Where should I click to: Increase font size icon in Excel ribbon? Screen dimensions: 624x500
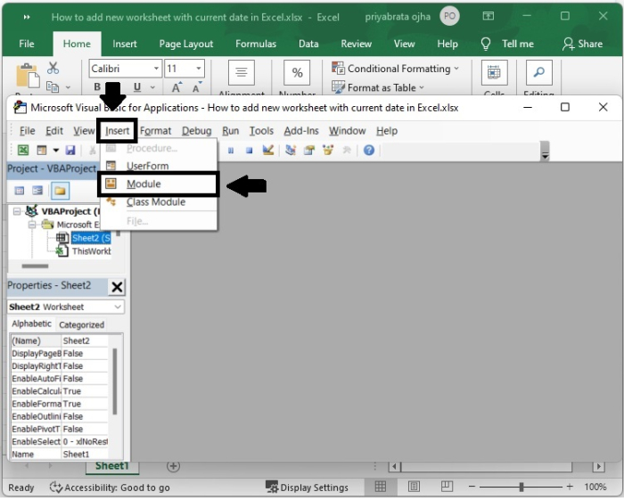177,86
